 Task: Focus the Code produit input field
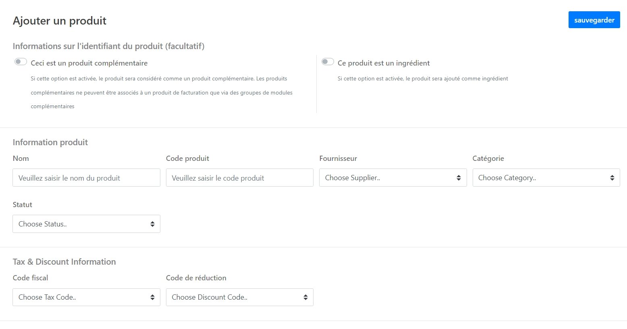tap(239, 178)
